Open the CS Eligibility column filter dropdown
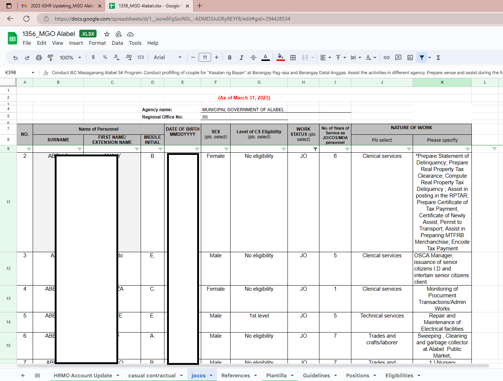The height and width of the screenshot is (381, 503). click(x=284, y=149)
